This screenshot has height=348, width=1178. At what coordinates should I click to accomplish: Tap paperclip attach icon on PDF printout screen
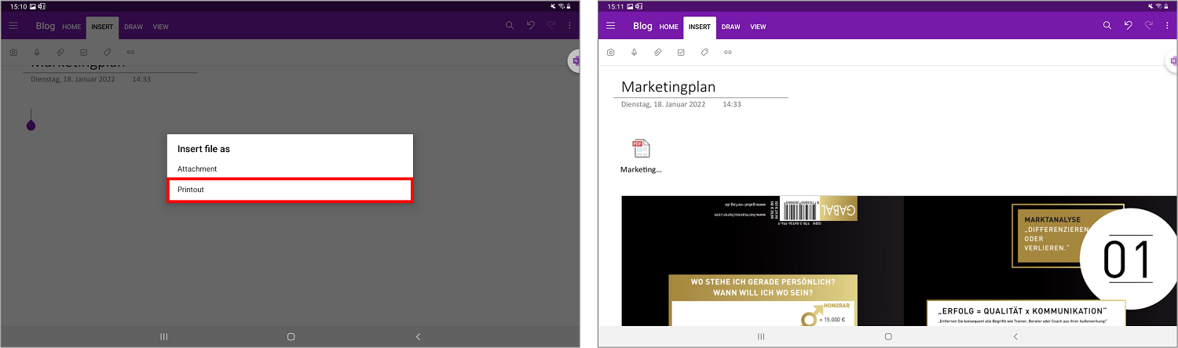click(x=658, y=53)
